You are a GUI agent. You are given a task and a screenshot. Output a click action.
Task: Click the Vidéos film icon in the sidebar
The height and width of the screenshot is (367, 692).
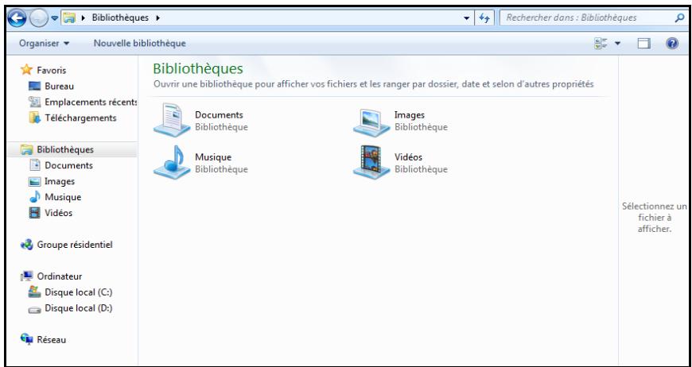(x=34, y=213)
